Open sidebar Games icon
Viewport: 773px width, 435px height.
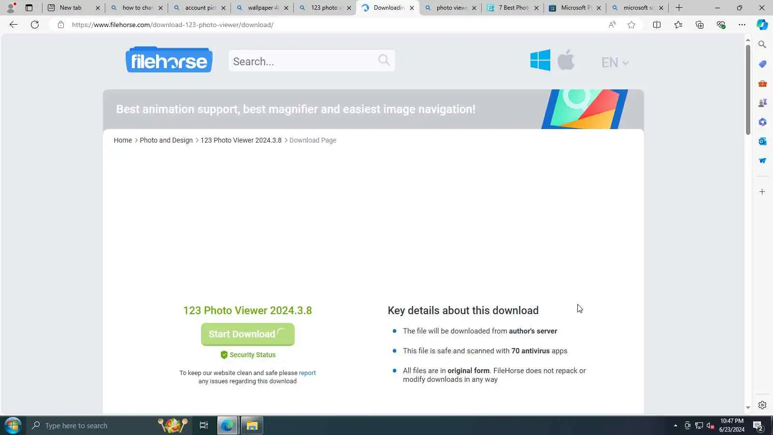[x=762, y=102]
